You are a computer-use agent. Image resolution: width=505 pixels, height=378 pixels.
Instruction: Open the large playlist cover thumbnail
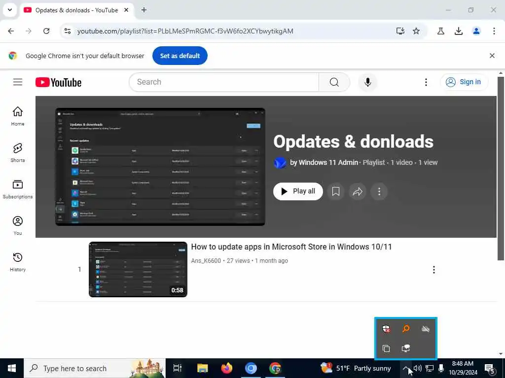(x=160, y=167)
